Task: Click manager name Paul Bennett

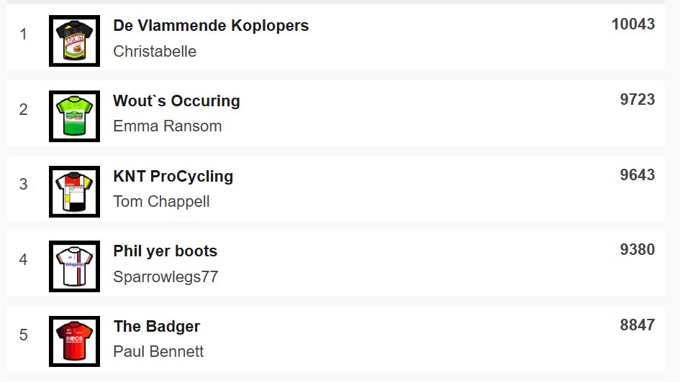Action: 158,351
